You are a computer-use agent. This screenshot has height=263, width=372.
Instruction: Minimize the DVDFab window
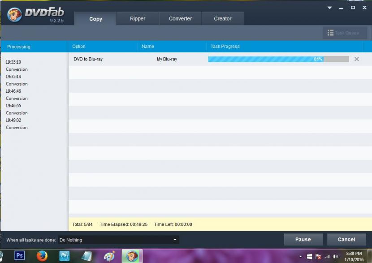(x=341, y=8)
